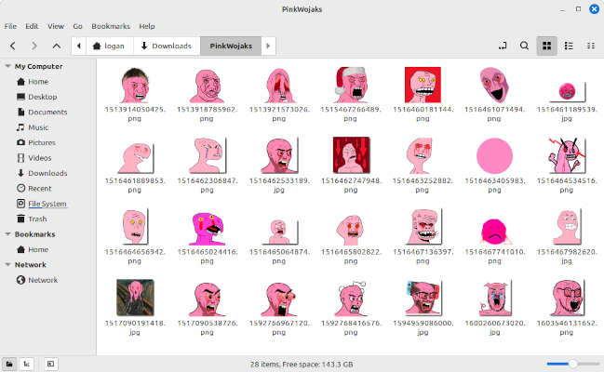Select file 1516465024416.png
Image resolution: width=604 pixels, height=372 pixels.
[207, 237]
